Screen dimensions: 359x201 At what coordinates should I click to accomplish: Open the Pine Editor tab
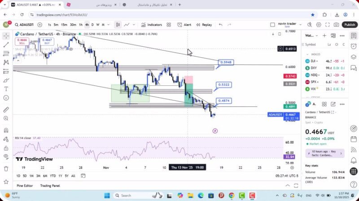[25, 185]
